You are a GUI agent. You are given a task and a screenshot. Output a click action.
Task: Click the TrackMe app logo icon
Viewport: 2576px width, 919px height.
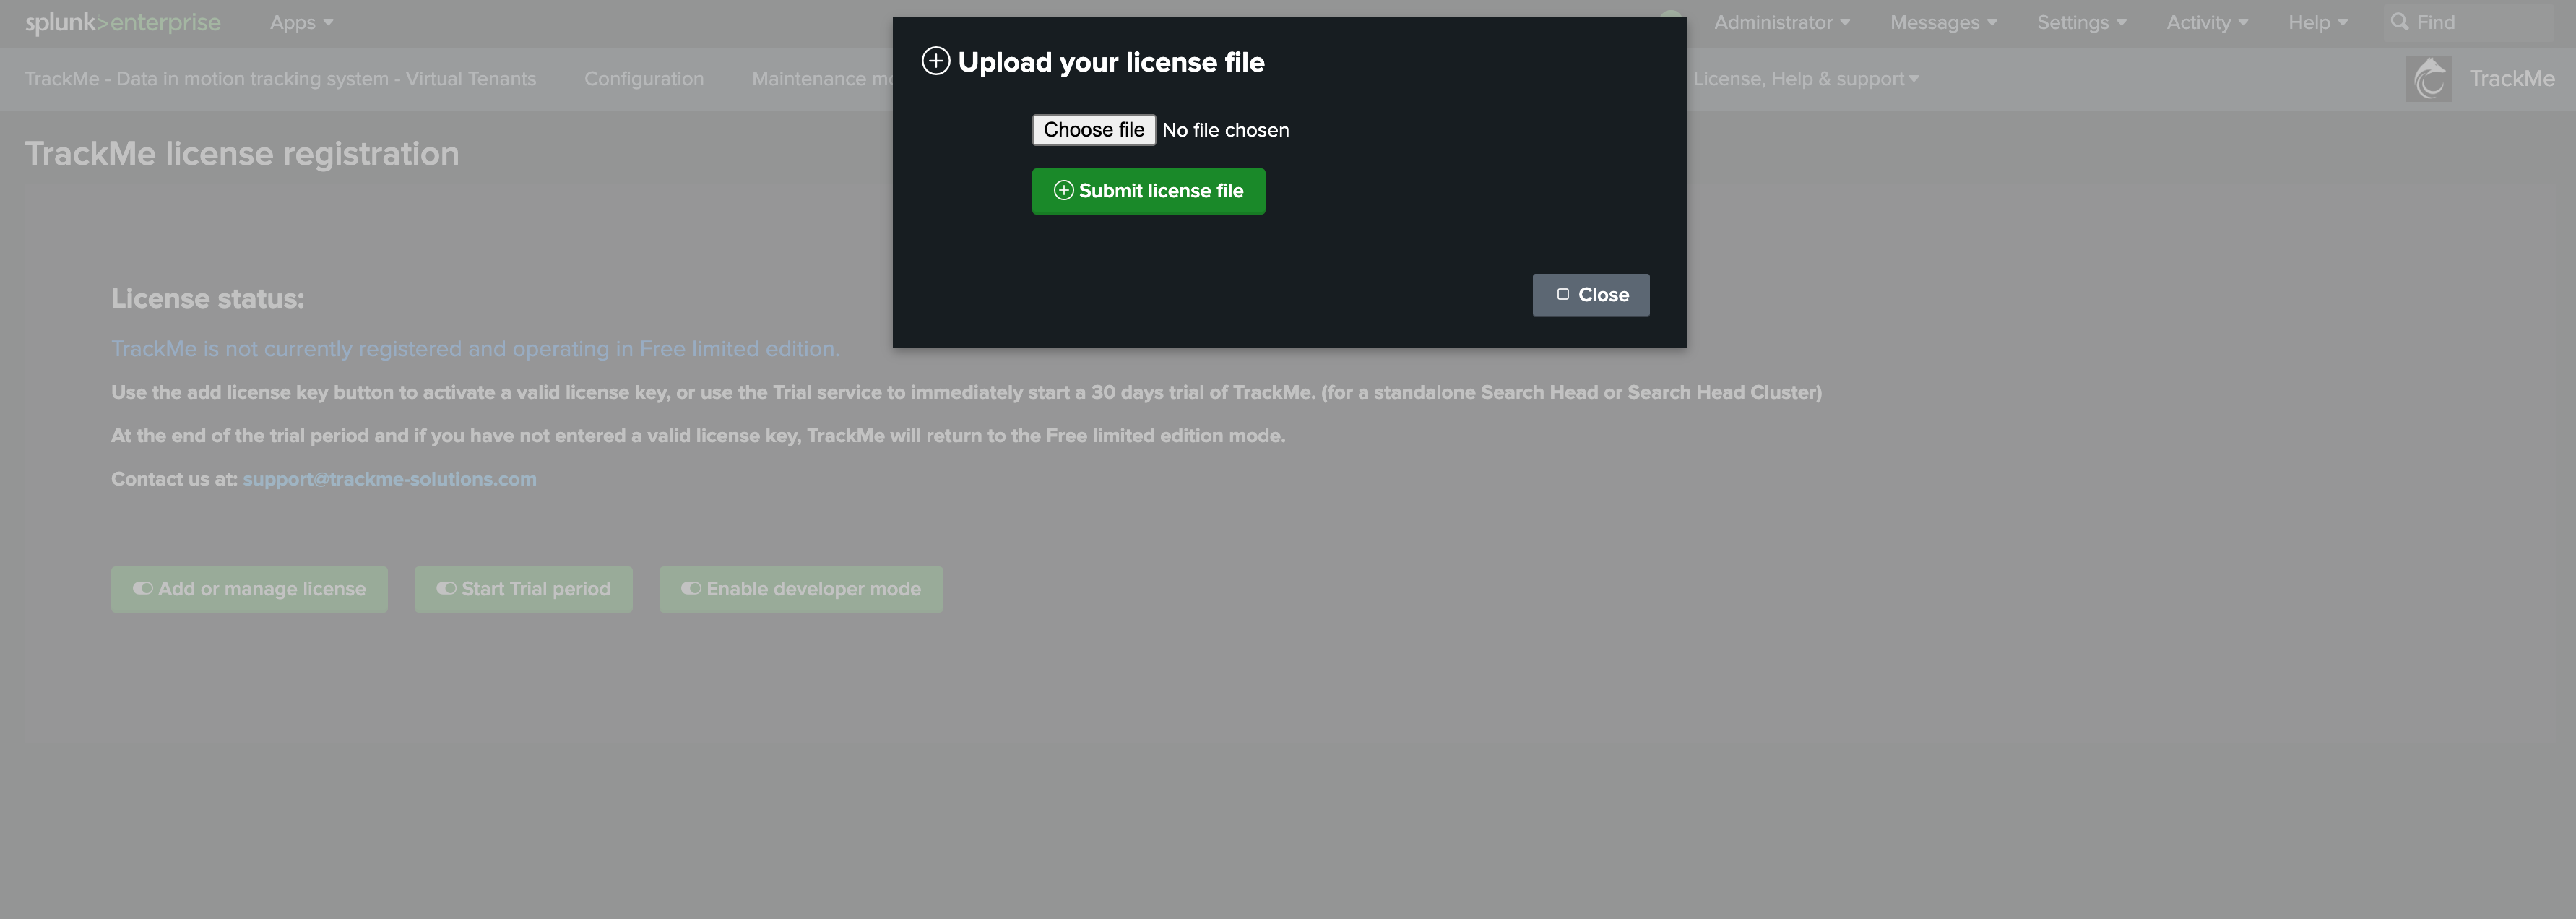pyautogui.click(x=2429, y=79)
